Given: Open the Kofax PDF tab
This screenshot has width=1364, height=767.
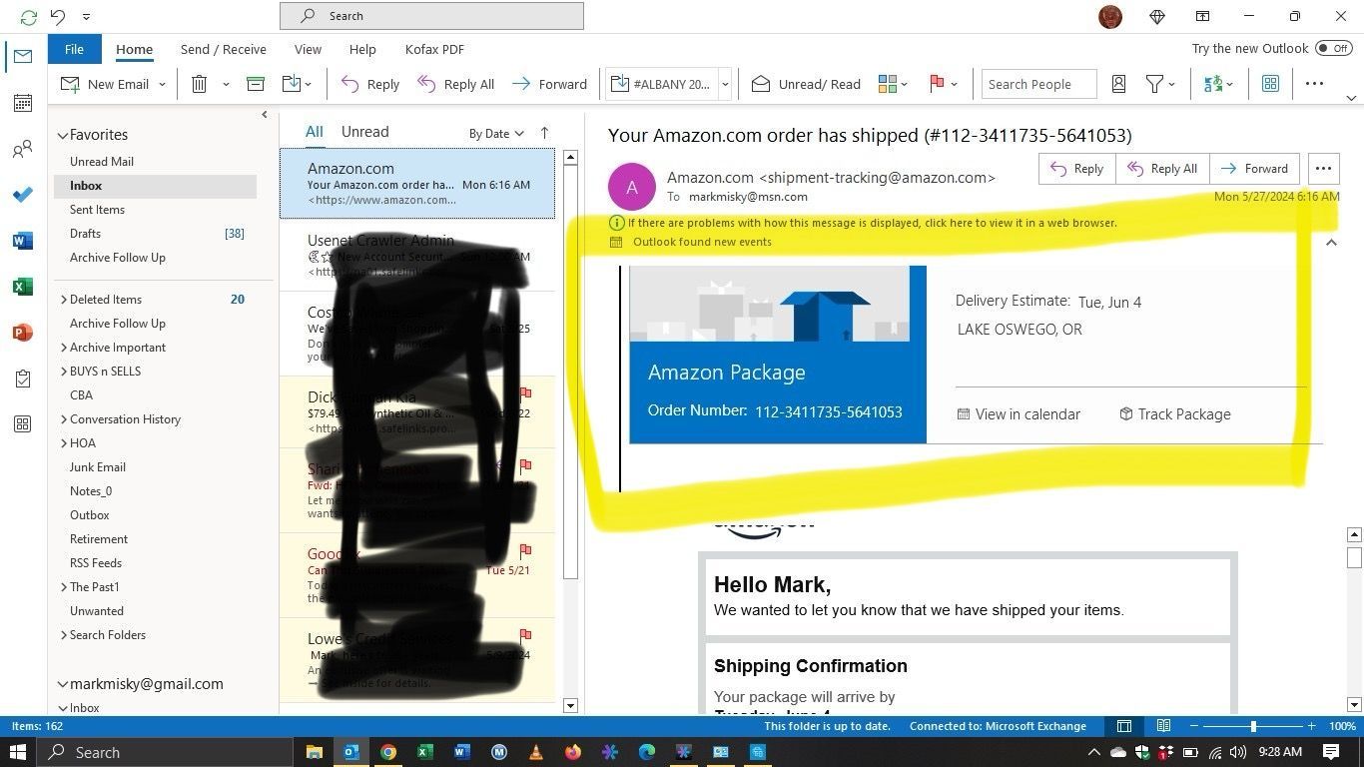Looking at the screenshot, I should pos(434,49).
